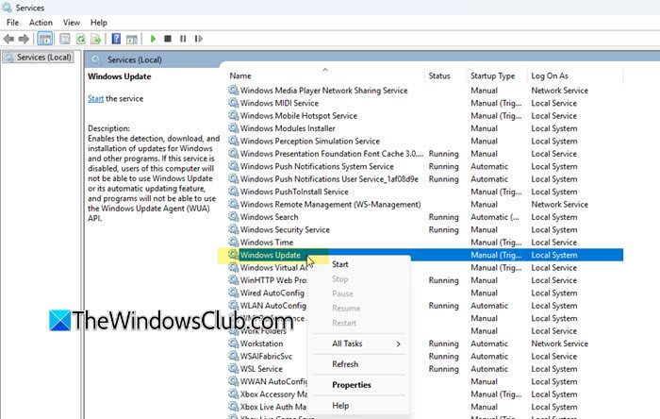The image size is (660, 419).
Task: Click the Forward arrow in the toolbar
Action: [x=24, y=39]
